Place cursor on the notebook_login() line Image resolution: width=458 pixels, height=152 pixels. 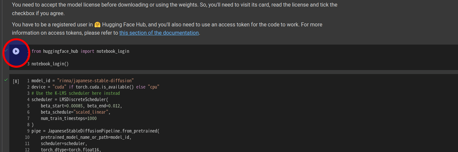coord(50,64)
